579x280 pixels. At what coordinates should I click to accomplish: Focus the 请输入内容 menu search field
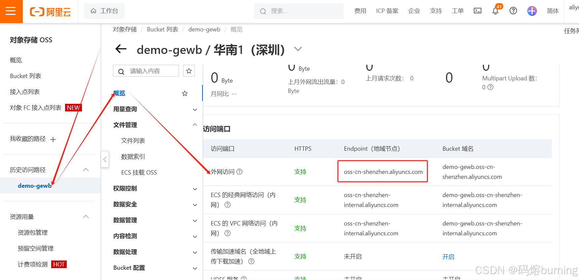point(146,71)
